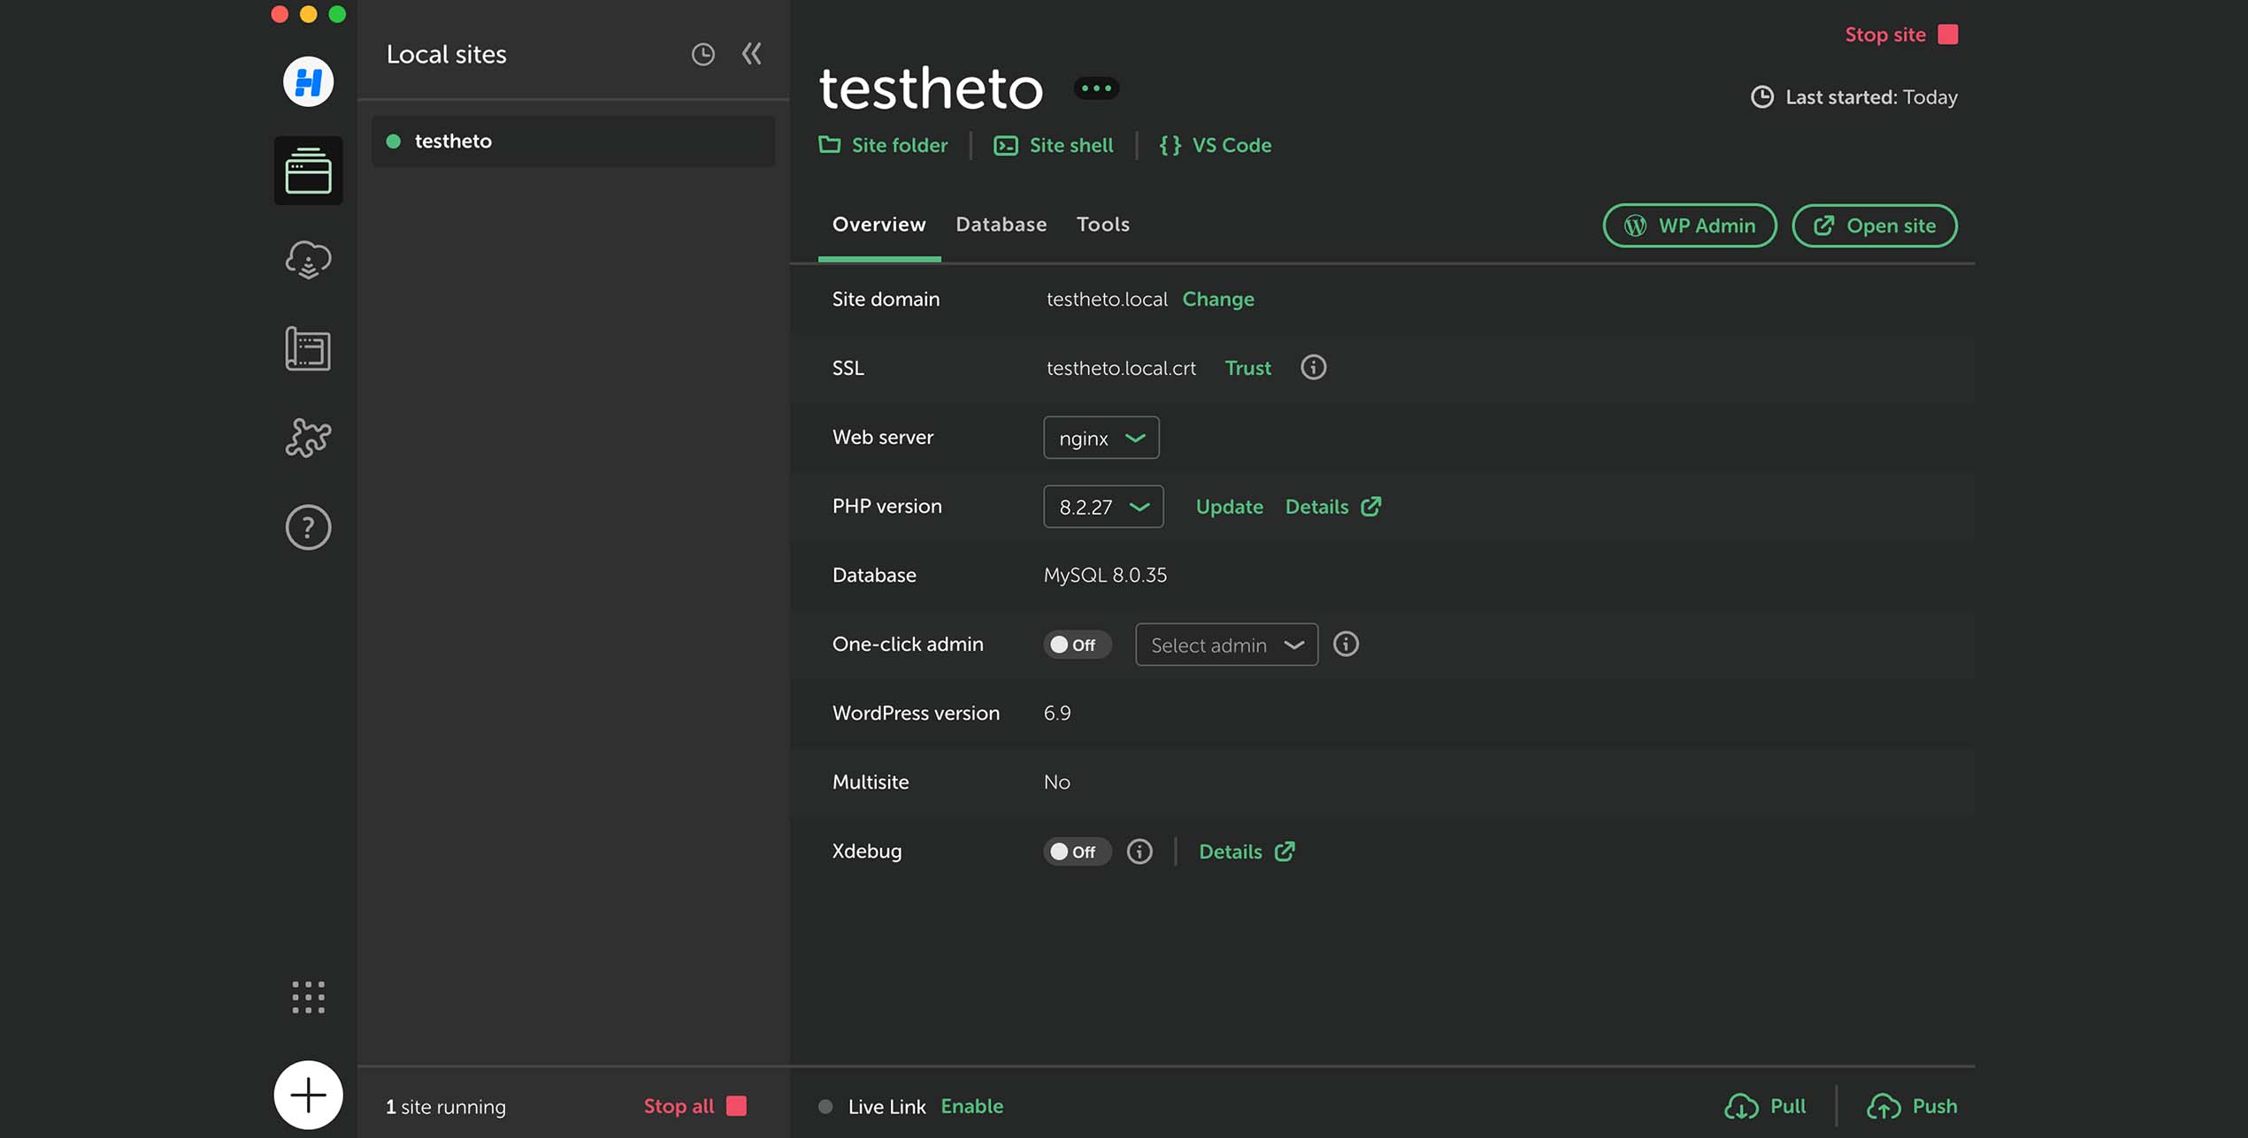Click the WP Admin button
This screenshot has height=1138, width=2248.
[x=1689, y=225]
